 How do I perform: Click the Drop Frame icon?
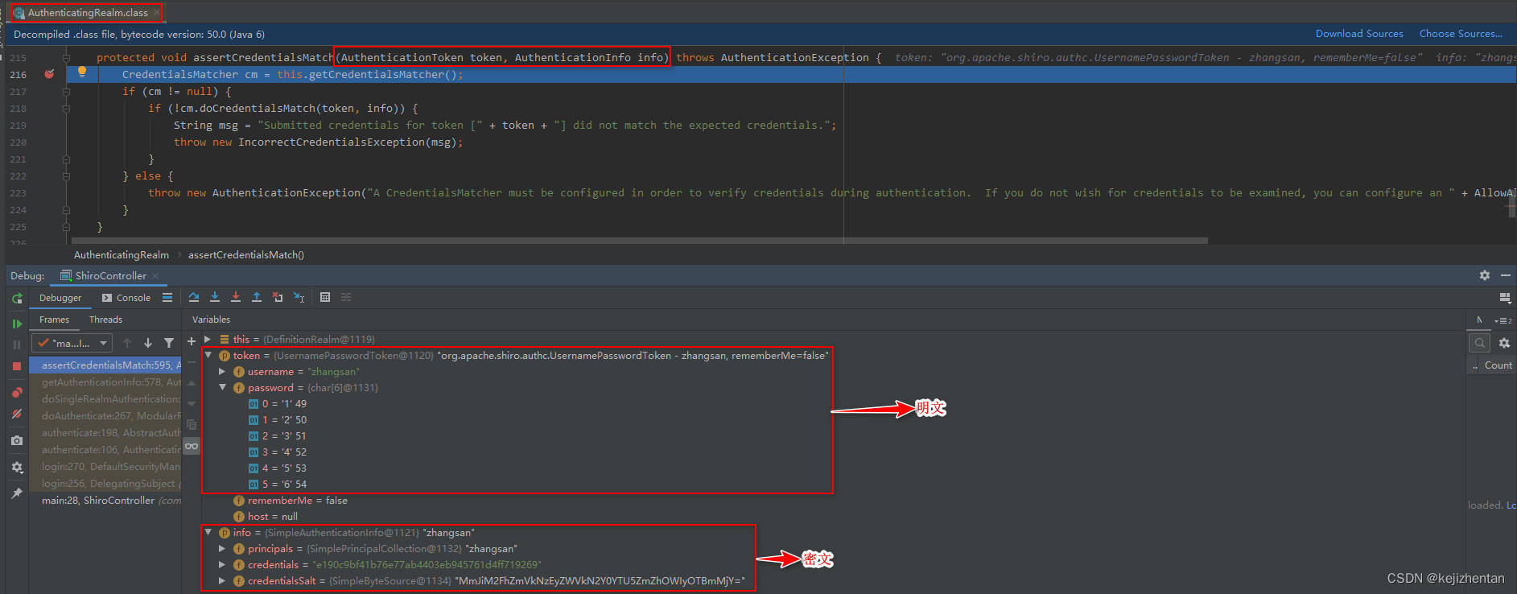pos(278,297)
